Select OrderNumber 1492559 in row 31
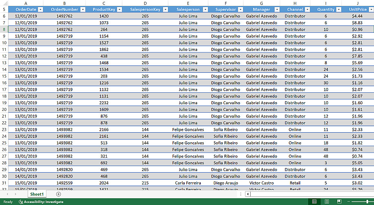The image size is (374, 205). click(x=64, y=183)
